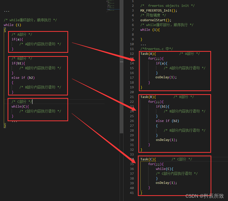
Task: Click 'for(;;){' on line 22
Action: [156, 102]
